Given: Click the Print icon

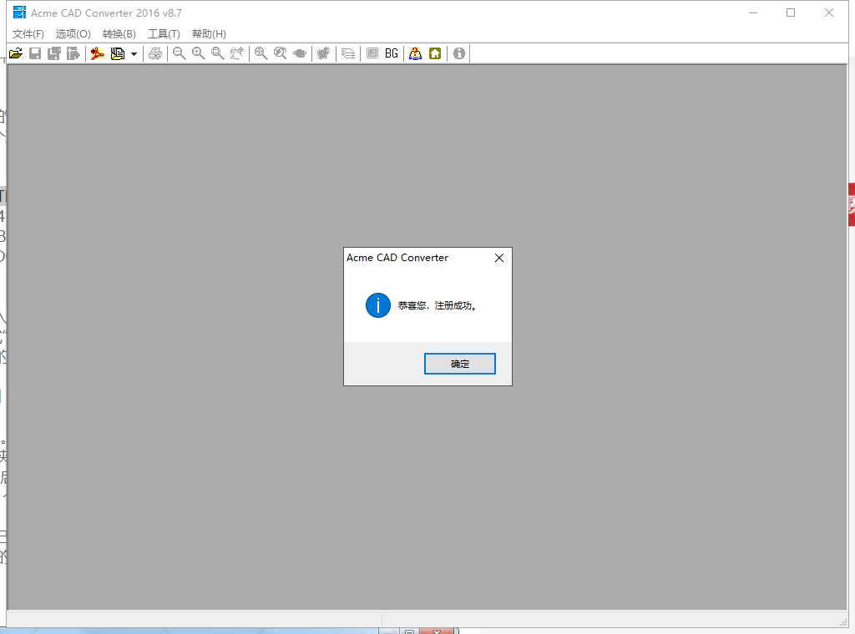Looking at the screenshot, I should click(155, 53).
